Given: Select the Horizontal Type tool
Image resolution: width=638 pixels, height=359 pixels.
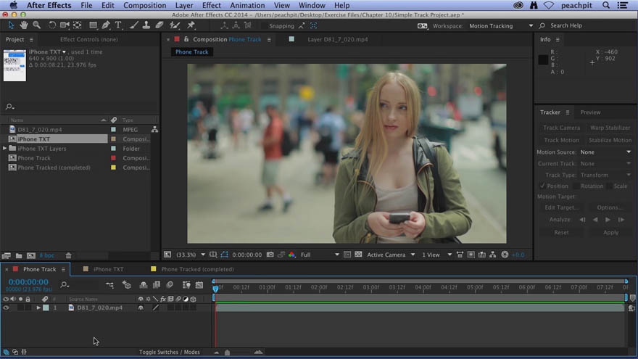Looking at the screenshot, I should 118,25.
